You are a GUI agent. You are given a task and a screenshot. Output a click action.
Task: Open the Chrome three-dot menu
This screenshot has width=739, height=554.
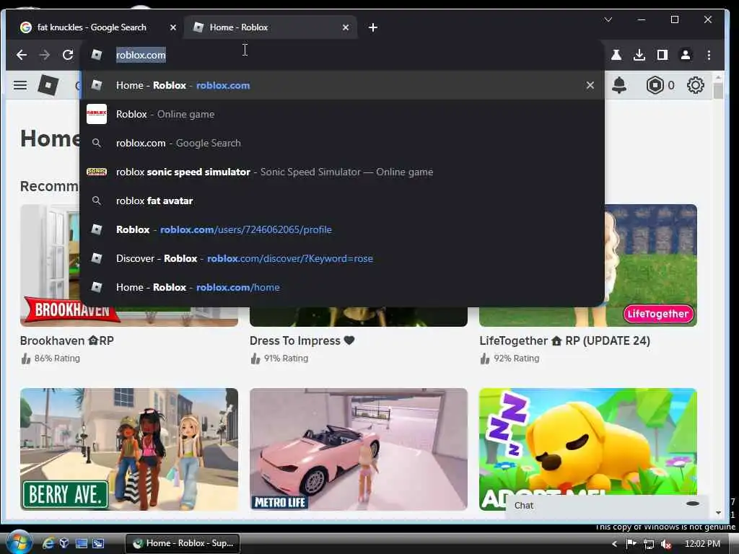click(x=709, y=55)
